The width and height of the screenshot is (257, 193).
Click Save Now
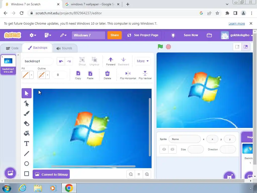[191, 35]
